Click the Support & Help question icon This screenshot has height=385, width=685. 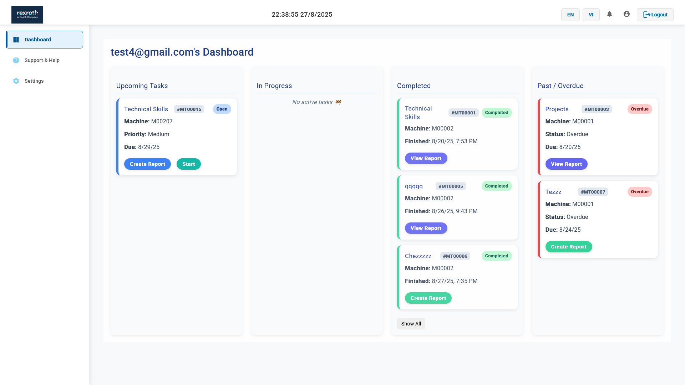pyautogui.click(x=16, y=60)
